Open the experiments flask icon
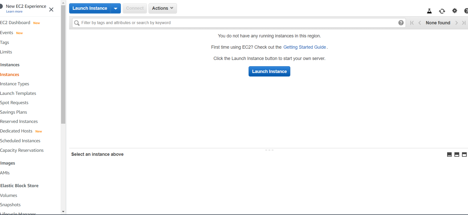Viewport: 468px width, 215px height. (x=429, y=11)
